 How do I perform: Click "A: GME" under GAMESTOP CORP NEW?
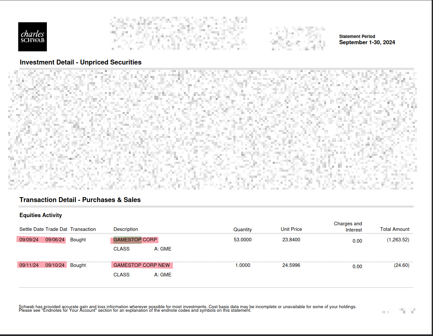point(163,275)
